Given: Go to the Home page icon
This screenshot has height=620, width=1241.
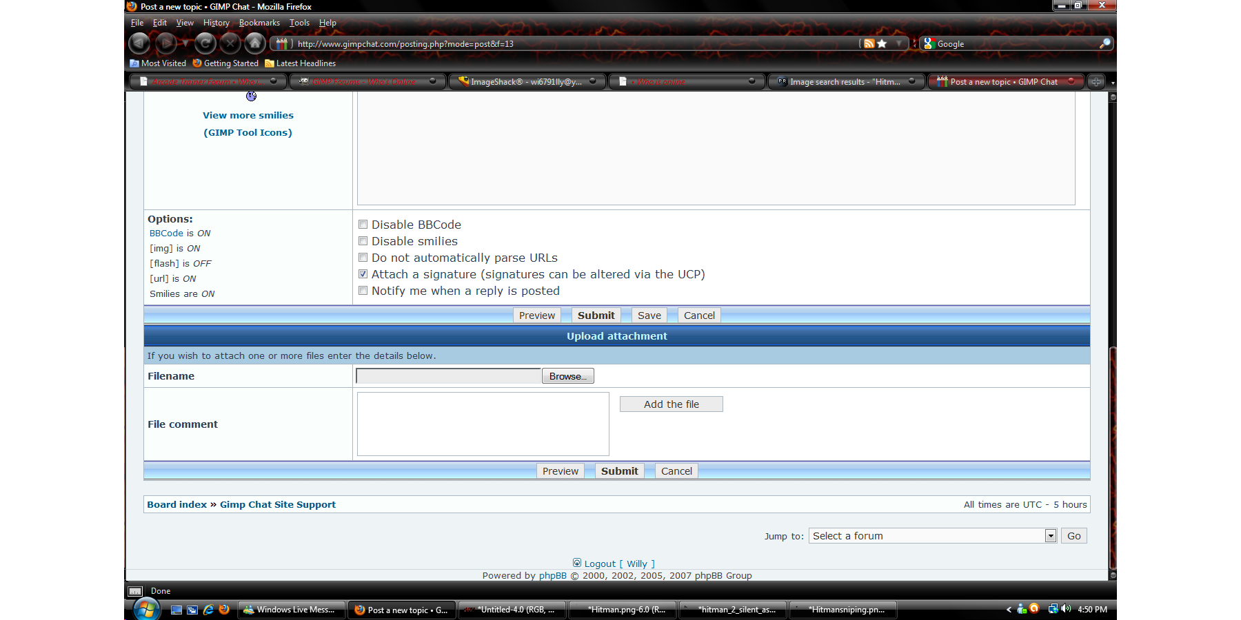Looking at the screenshot, I should click(x=255, y=43).
